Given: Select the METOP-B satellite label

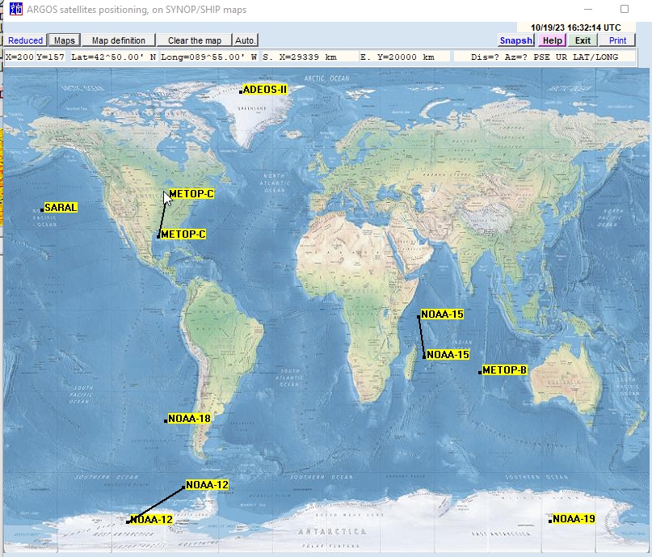Looking at the screenshot, I should click(504, 369).
